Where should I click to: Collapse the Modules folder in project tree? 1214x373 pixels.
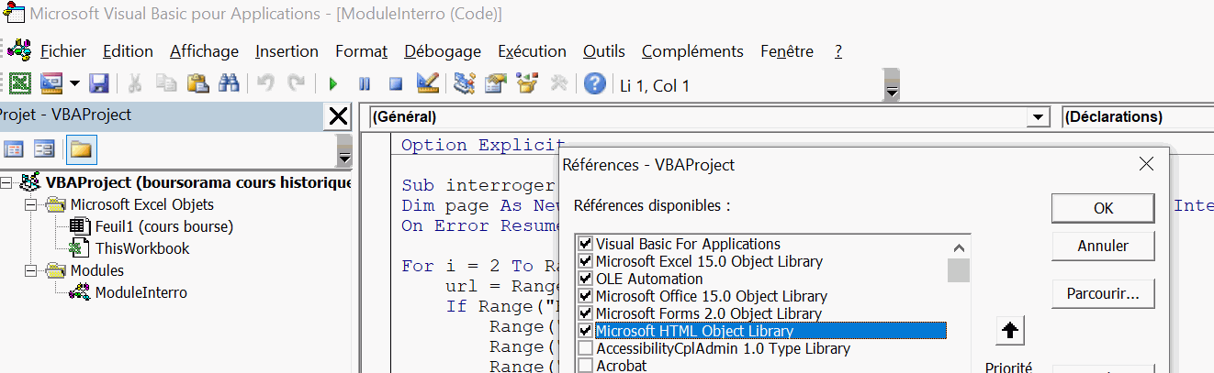pos(30,270)
